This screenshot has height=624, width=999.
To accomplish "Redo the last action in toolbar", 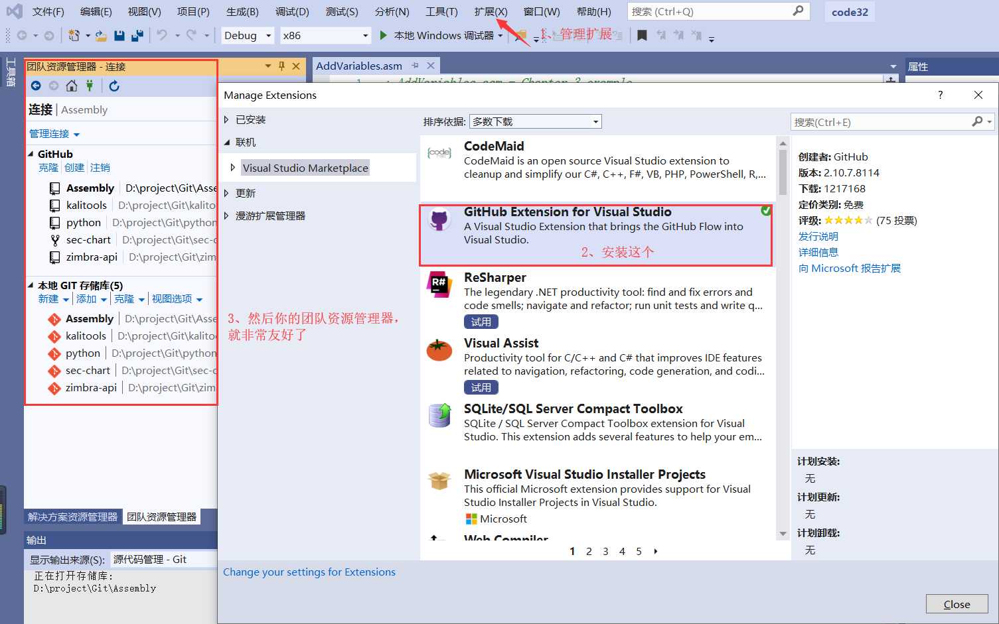I will click(191, 35).
